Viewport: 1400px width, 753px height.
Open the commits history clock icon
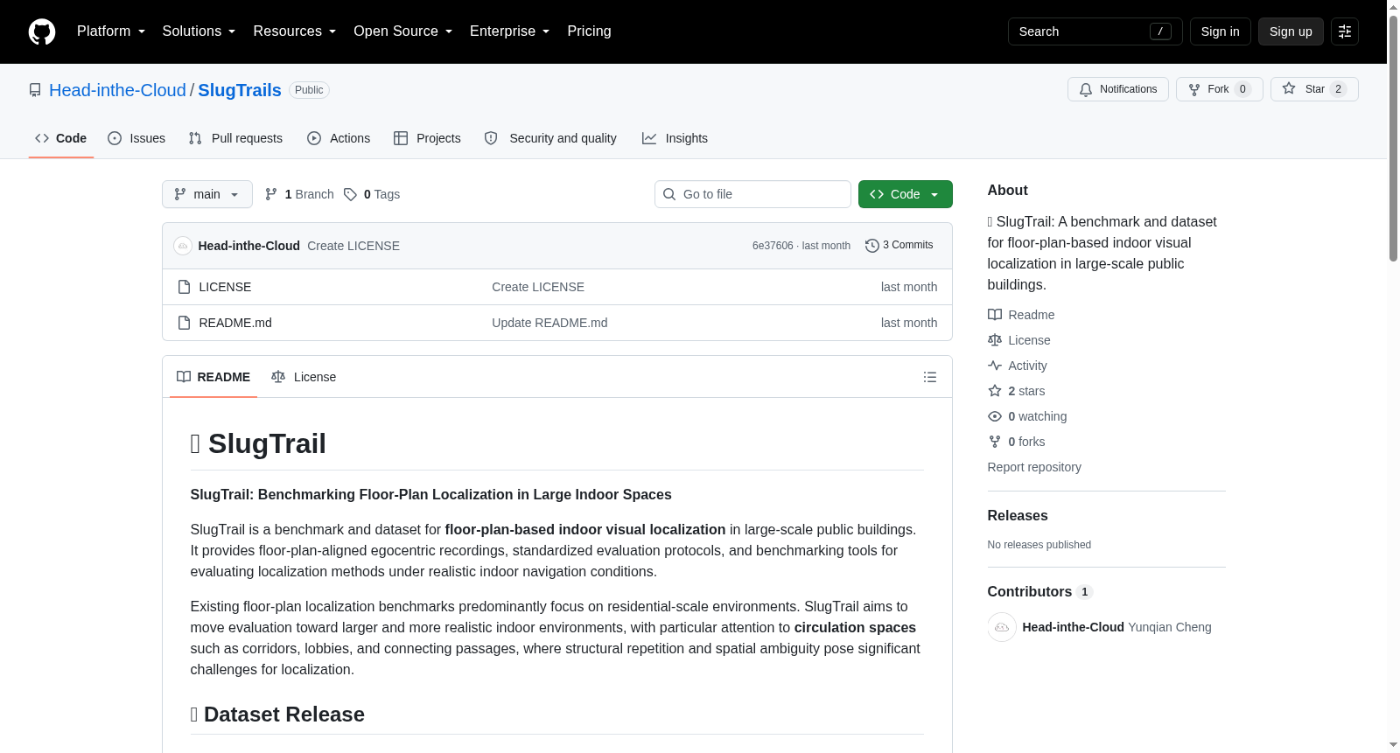tap(872, 246)
